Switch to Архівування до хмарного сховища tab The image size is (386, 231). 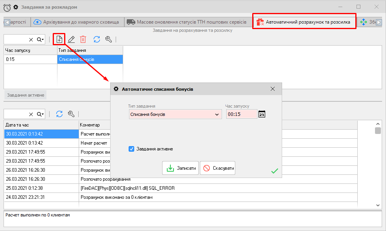77,22
